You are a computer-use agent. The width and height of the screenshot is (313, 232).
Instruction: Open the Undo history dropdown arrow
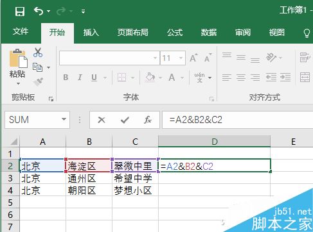coord(48,11)
